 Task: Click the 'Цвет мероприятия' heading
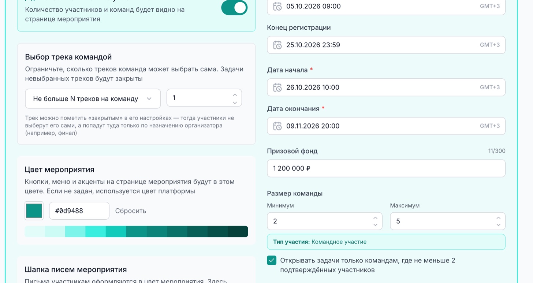point(60,170)
